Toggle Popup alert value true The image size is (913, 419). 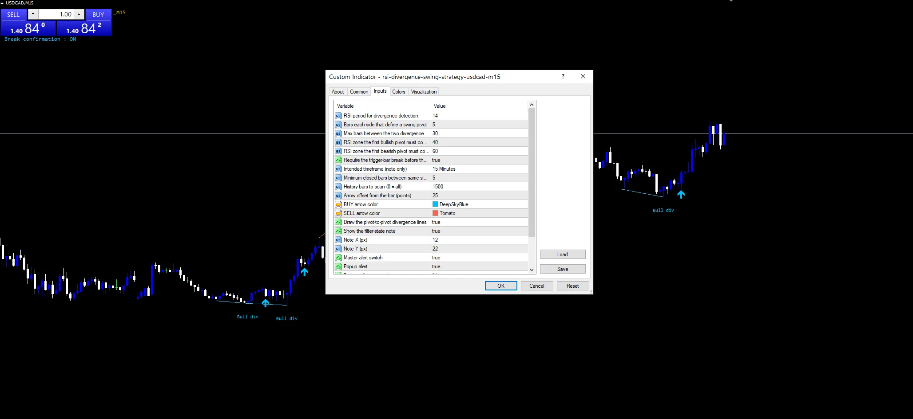click(479, 266)
